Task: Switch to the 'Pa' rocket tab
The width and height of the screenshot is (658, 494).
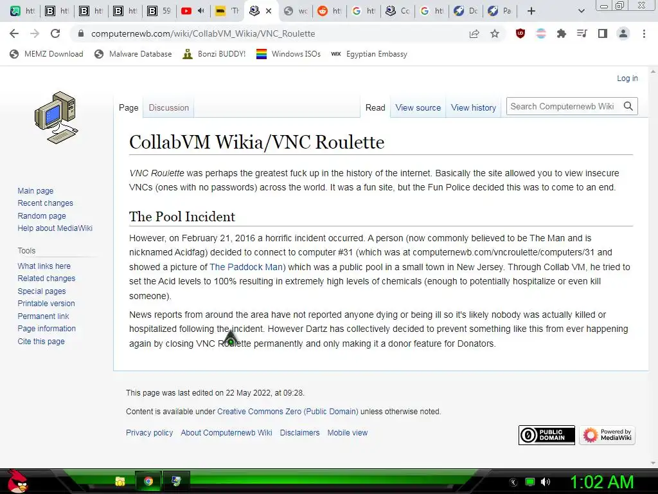Action: pos(500,11)
